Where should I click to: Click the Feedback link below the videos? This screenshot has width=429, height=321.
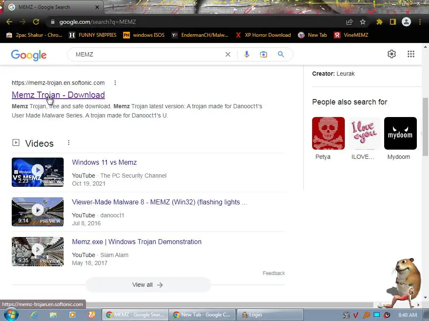274,273
